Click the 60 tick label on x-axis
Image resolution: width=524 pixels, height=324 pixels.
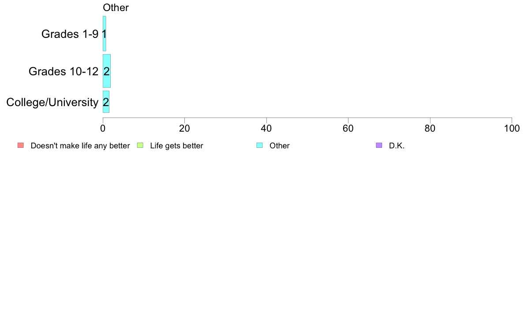click(348, 129)
